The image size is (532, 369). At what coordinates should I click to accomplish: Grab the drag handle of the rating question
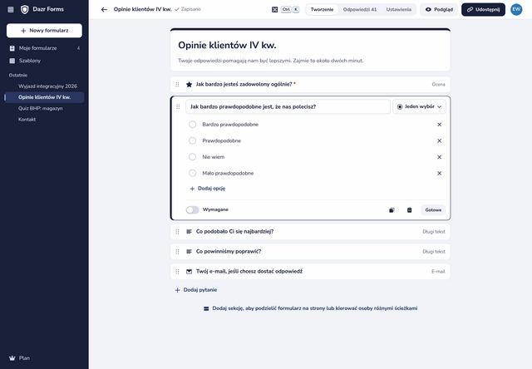point(177,85)
